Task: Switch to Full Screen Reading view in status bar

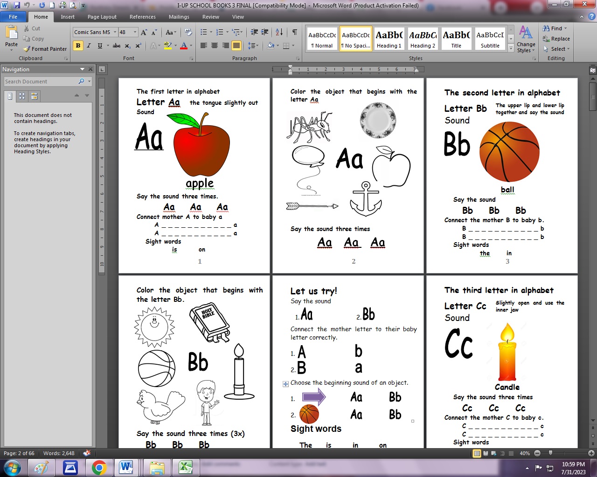Action: [486, 453]
